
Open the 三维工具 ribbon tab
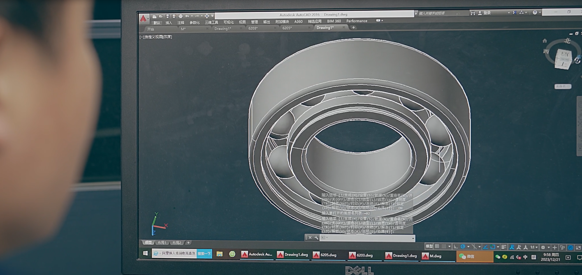pyautogui.click(x=211, y=23)
